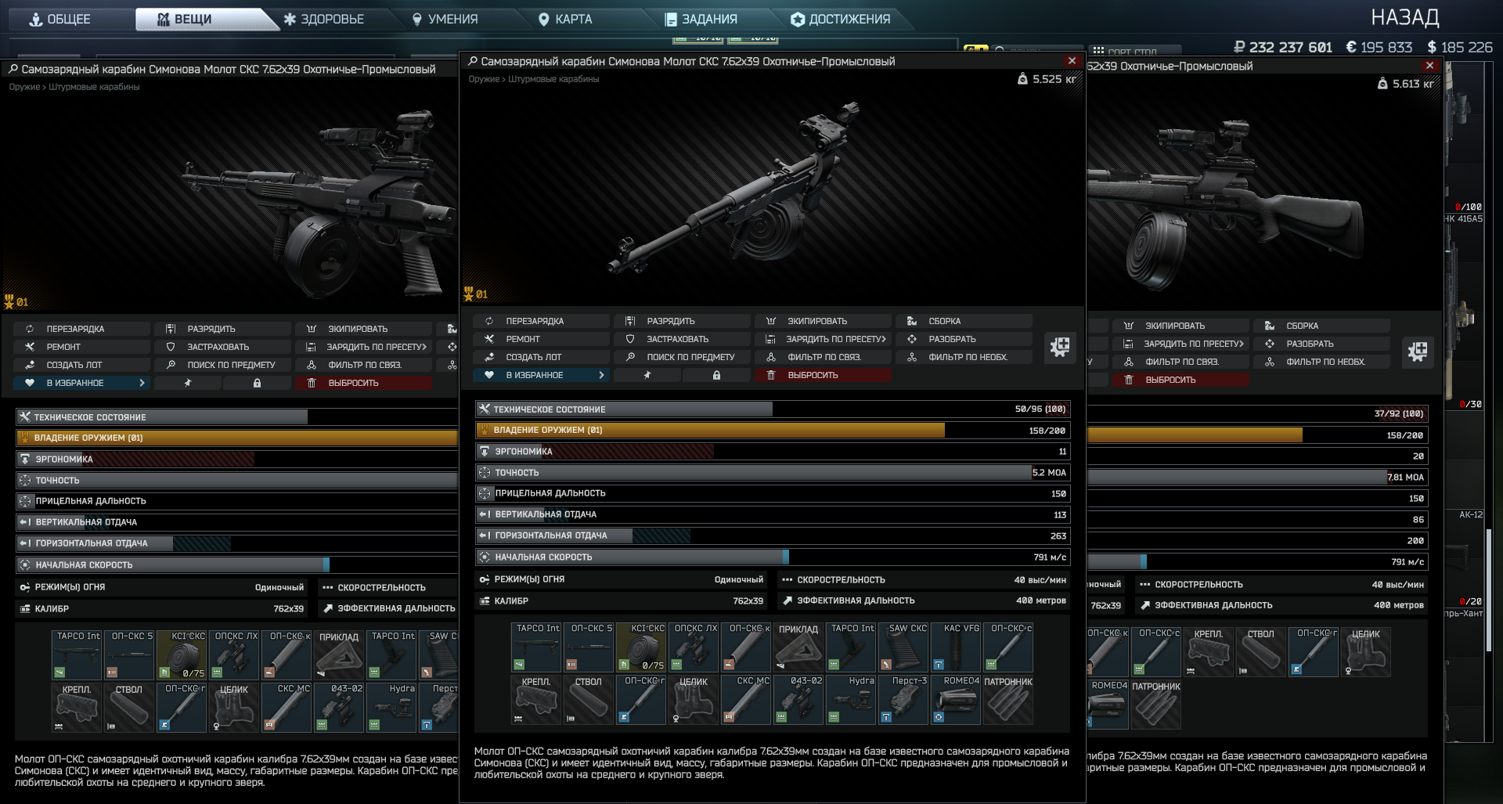Screen dimensions: 1503x804
Task: Open ЗАРЯДИТЬ ПО ПРЕСЕТУ submenu in right window
Action: [1180, 344]
